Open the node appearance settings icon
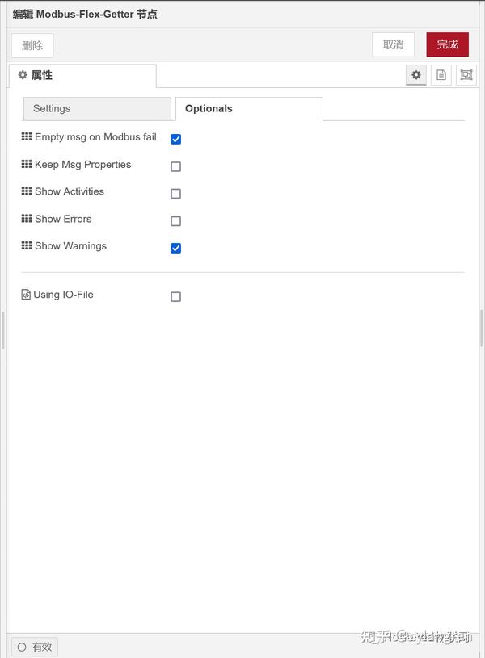The width and height of the screenshot is (485, 658). (465, 74)
